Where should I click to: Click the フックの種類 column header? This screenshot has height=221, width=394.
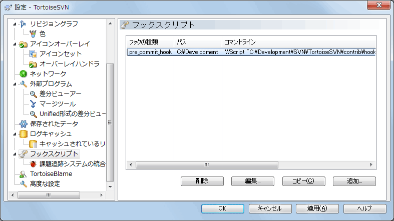[x=150, y=42]
